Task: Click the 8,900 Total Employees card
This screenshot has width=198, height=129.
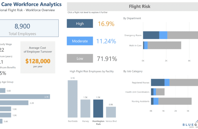Action: [x=29, y=28]
